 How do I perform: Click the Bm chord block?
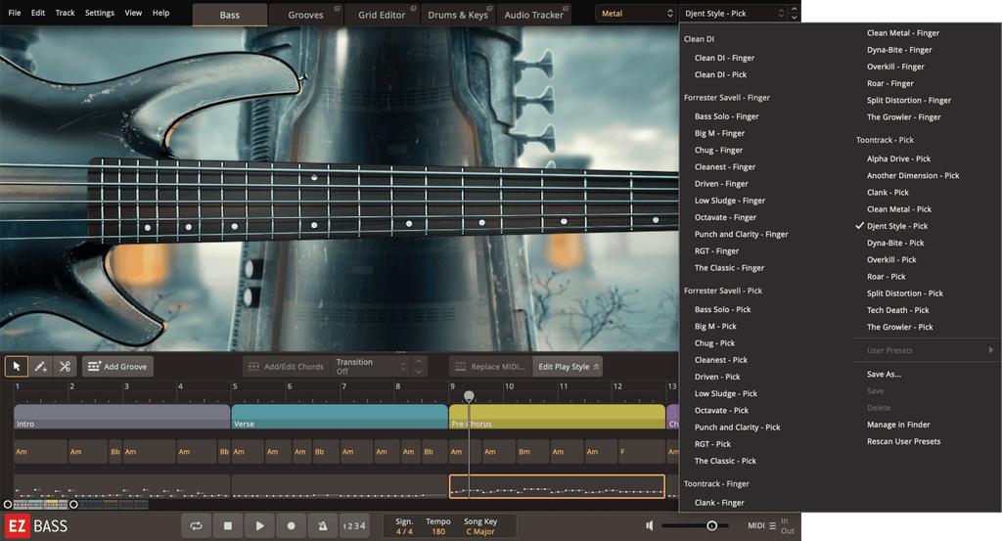[533, 452]
